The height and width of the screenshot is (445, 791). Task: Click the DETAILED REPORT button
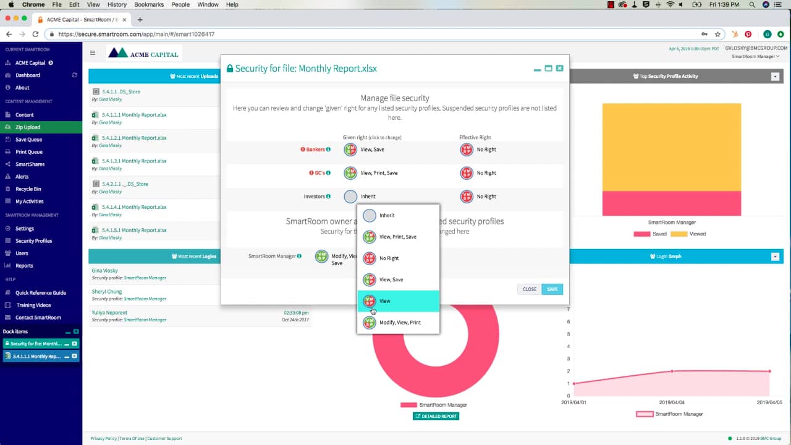436,416
